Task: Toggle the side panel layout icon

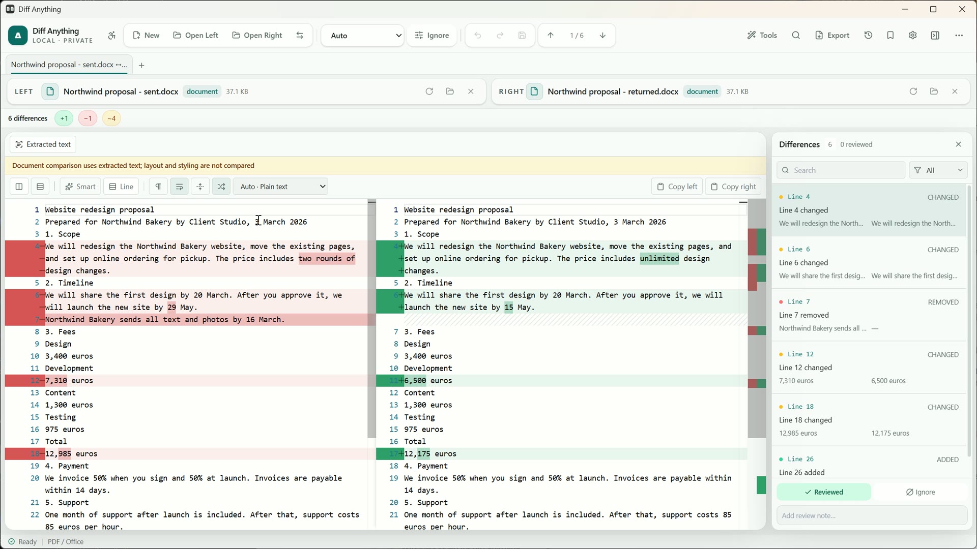Action: 935,36
